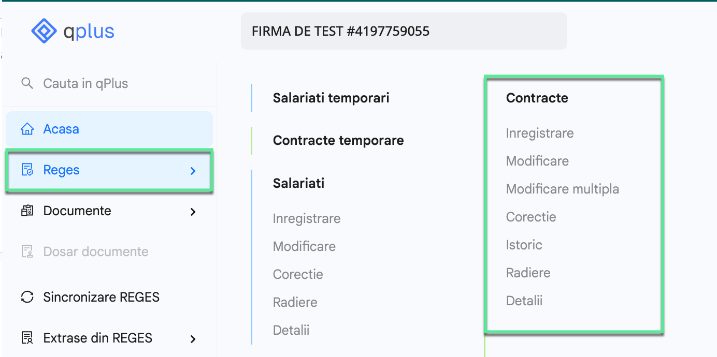
Task: Select the Acasa home icon
Action: (x=27, y=129)
